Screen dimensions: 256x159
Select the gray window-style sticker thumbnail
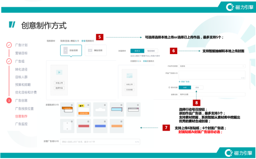coord(133,109)
